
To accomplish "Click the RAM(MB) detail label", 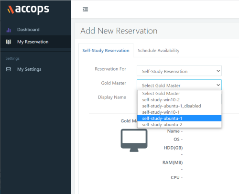I will (173, 162).
